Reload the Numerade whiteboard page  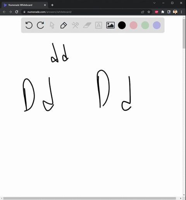17,12
